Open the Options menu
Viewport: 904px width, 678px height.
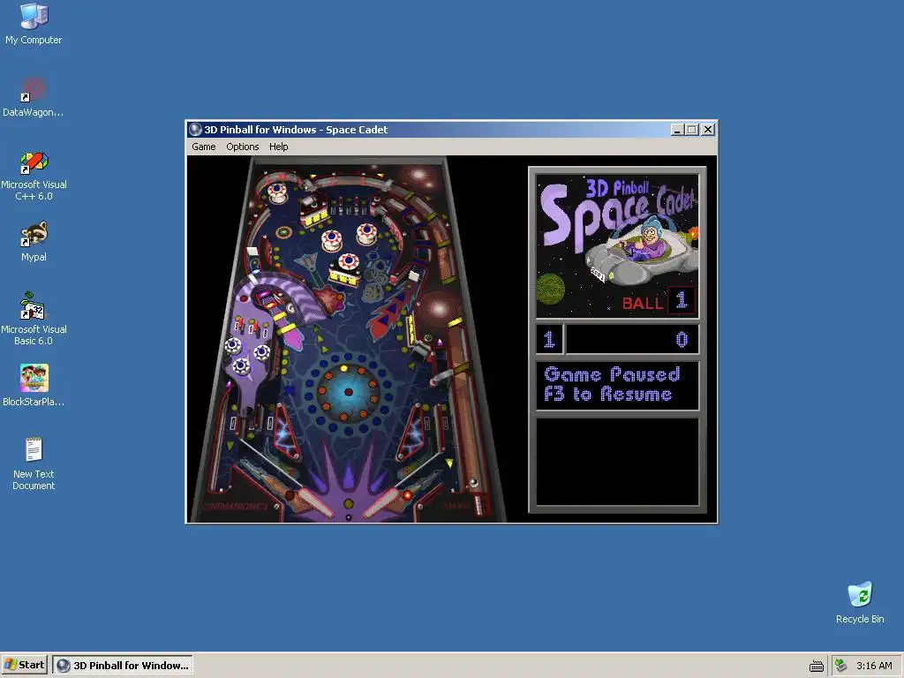pos(242,147)
